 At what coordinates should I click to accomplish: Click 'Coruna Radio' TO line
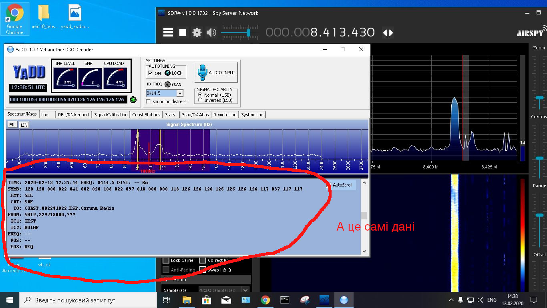click(x=61, y=208)
